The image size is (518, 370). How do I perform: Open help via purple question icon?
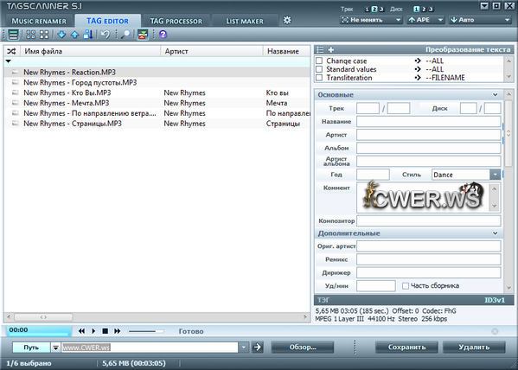pyautogui.click(x=163, y=35)
